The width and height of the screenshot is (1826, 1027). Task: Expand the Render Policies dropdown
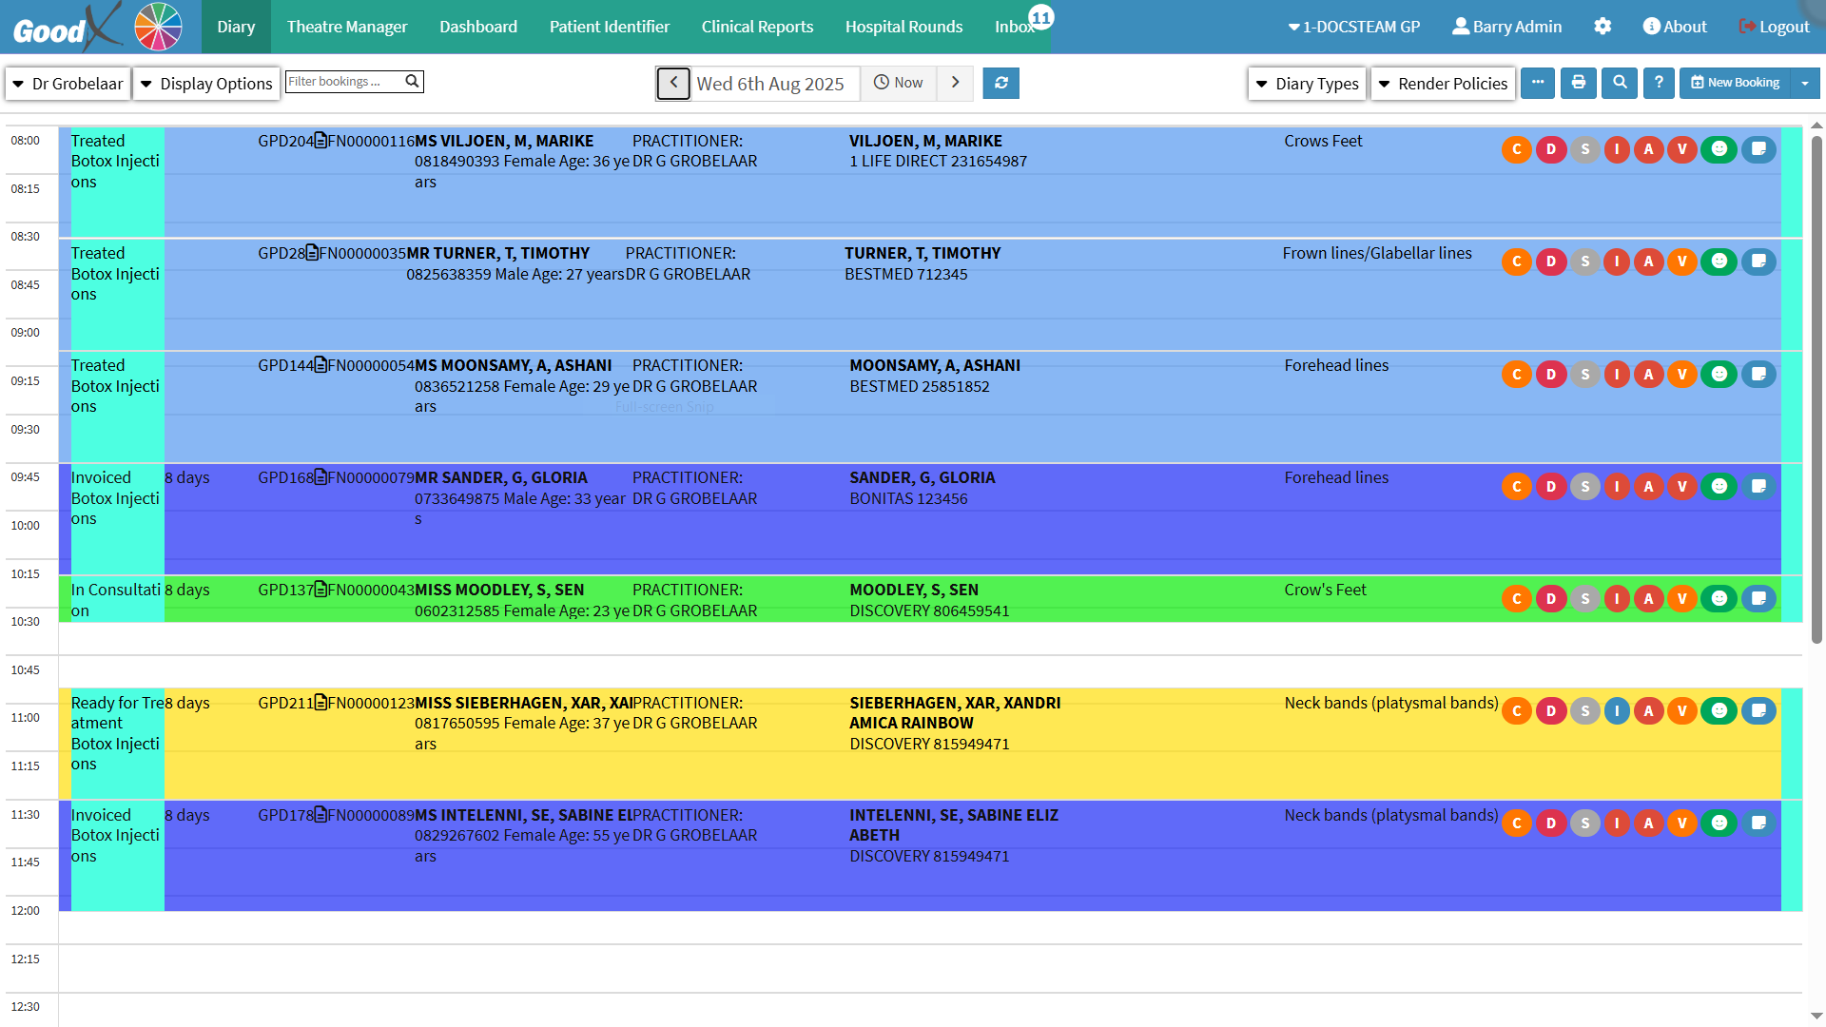1443,84
